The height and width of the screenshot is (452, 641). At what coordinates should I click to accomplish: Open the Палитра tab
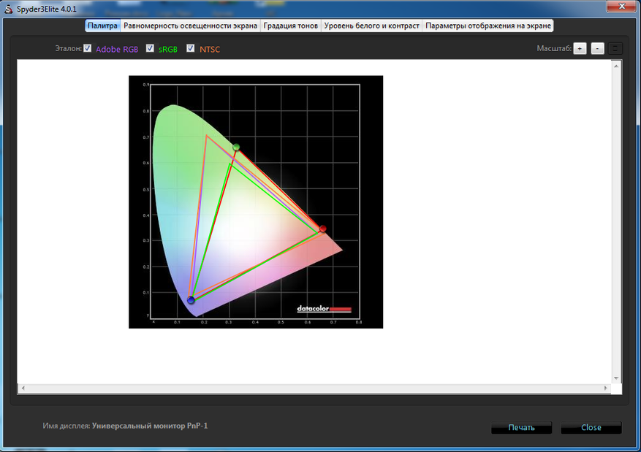tap(102, 26)
